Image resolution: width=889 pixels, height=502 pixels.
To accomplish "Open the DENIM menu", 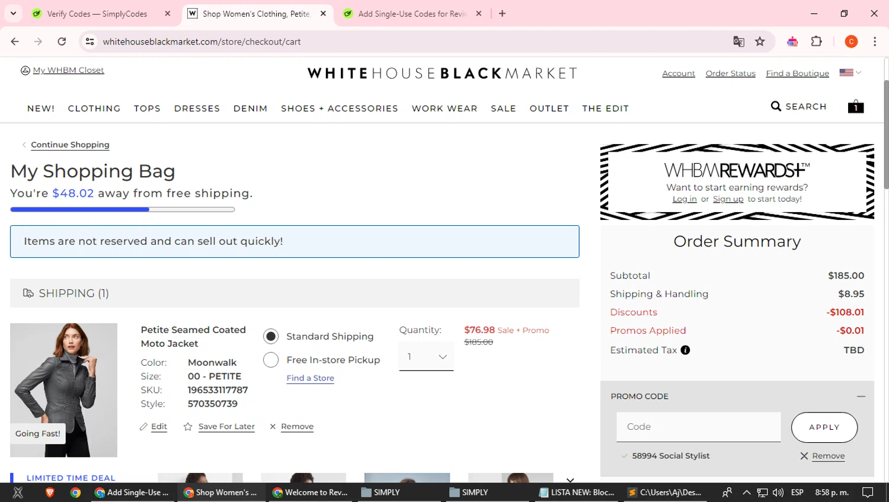I will tap(250, 108).
